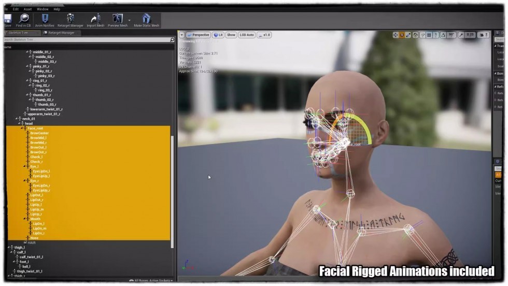
Task: Click Find in CB magnifier icon
Action: [x=24, y=19]
